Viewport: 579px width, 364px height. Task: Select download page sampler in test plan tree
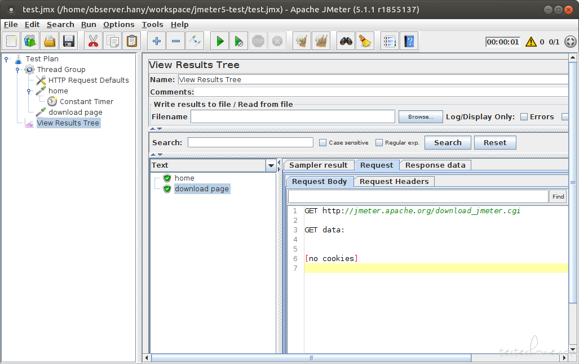tap(76, 113)
